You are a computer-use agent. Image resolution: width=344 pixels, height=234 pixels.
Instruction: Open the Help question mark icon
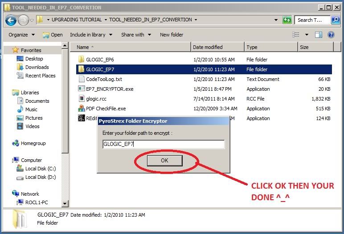point(331,35)
